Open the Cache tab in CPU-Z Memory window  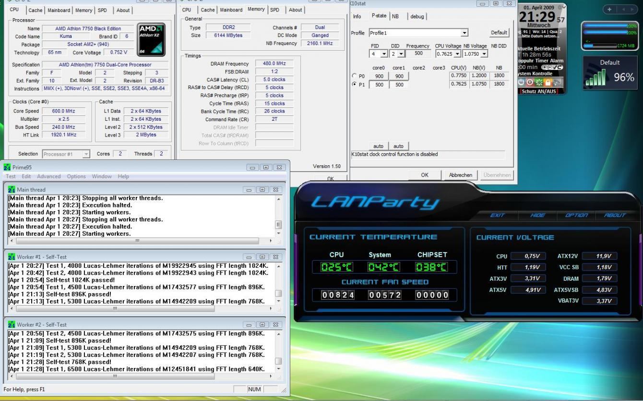click(x=208, y=10)
